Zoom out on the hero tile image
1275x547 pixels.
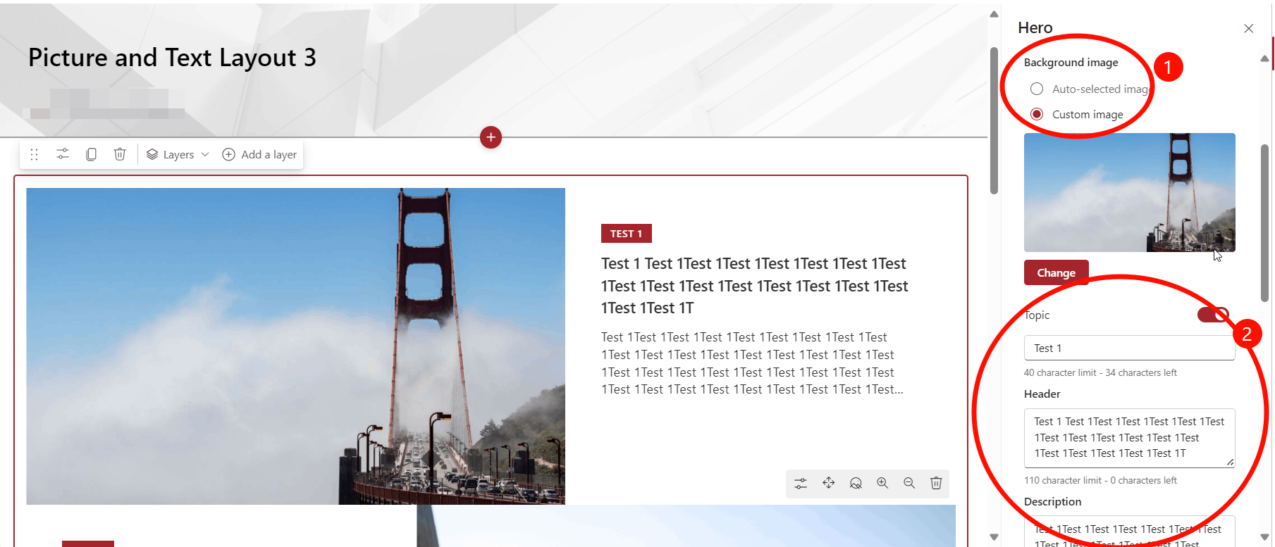tap(909, 483)
